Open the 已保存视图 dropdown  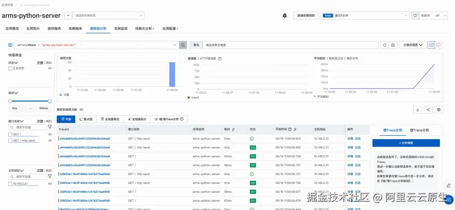tap(413, 45)
